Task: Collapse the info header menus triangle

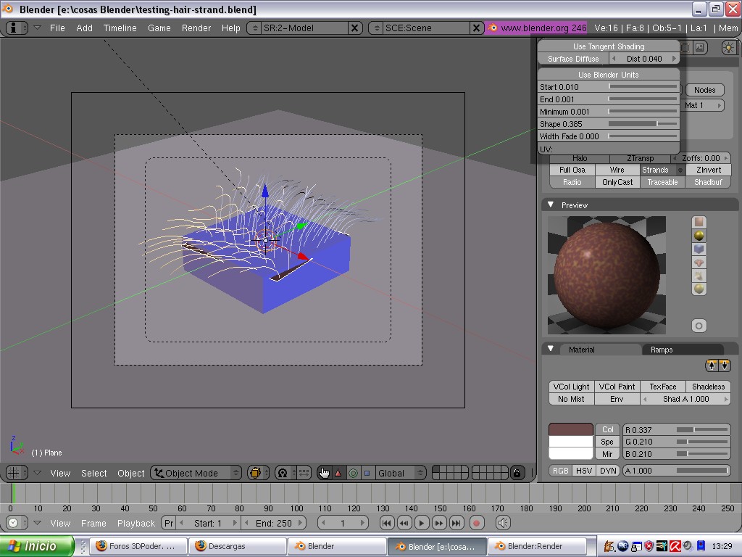Action: click(38, 28)
